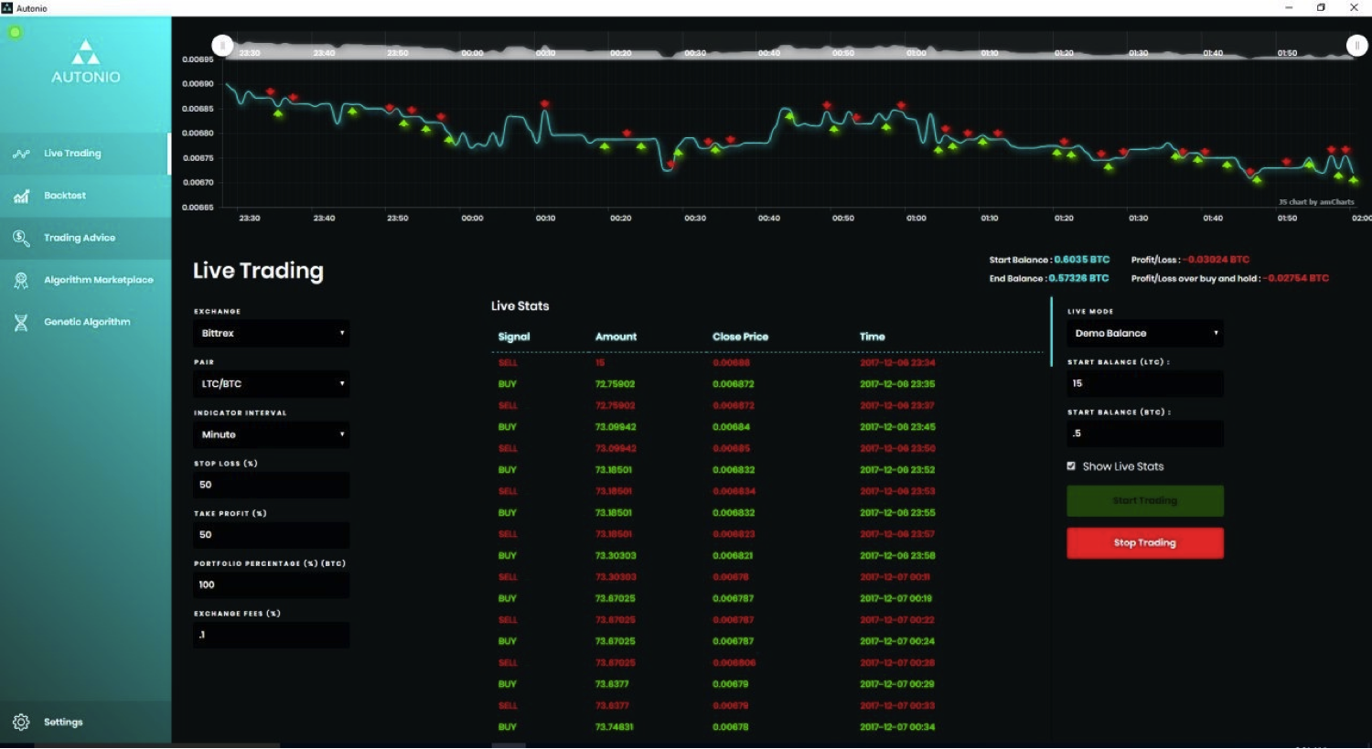Click the Time column header
Viewport: 1372px width, 749px height.
tap(872, 337)
